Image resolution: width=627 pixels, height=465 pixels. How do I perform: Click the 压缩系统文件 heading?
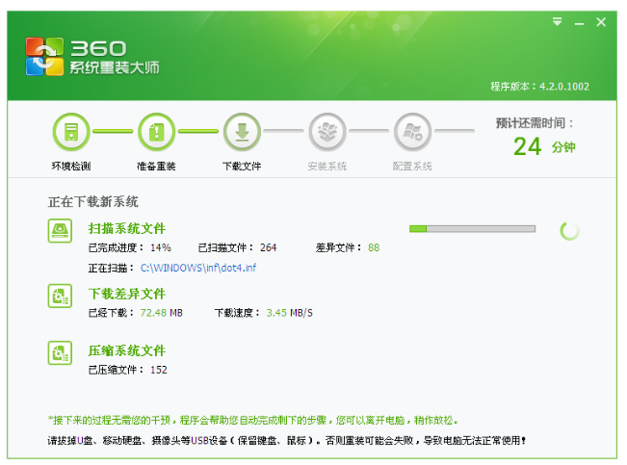point(126,350)
